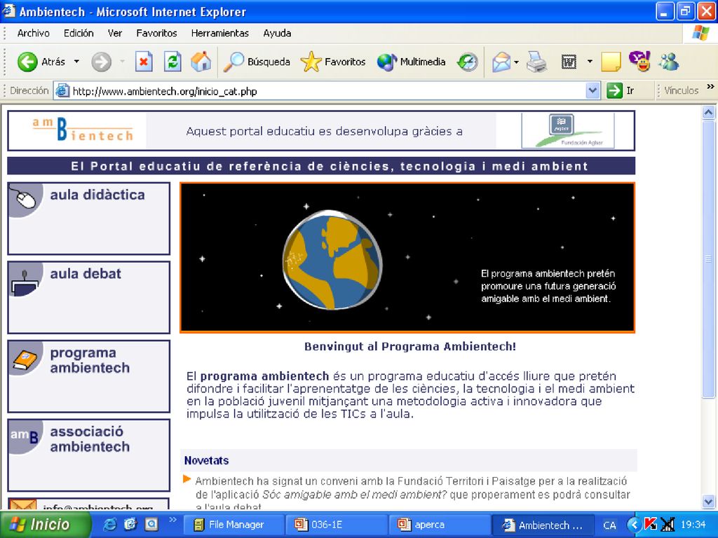Click the address URL field
This screenshot has width=718, height=538.
coord(327,91)
